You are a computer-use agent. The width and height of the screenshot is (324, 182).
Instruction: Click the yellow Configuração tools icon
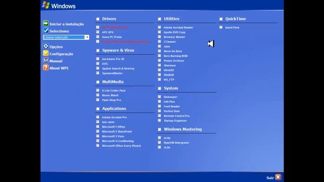[x=46, y=53]
